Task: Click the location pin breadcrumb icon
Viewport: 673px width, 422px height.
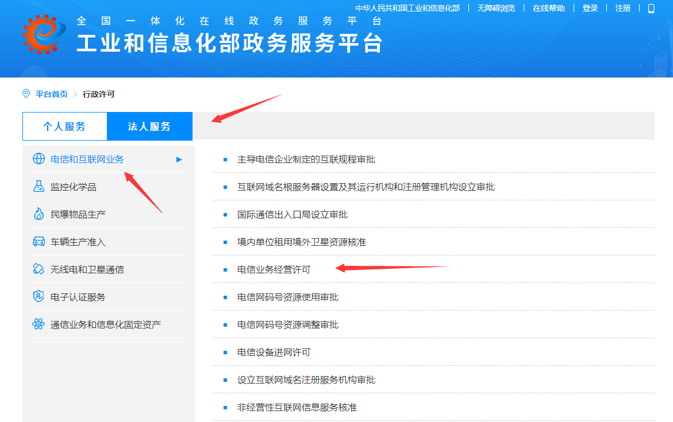Action: [26, 94]
